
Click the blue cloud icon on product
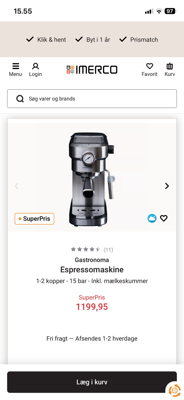(152, 218)
